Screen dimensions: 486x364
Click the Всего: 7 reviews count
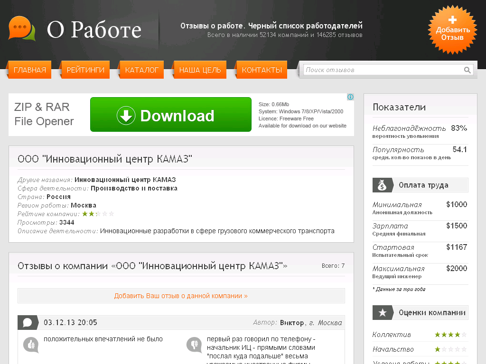(333, 266)
